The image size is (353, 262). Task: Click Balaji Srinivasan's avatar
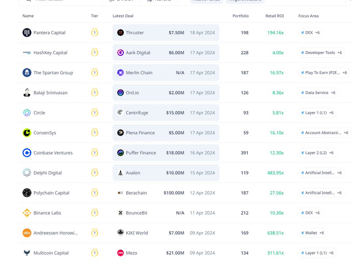click(27, 93)
